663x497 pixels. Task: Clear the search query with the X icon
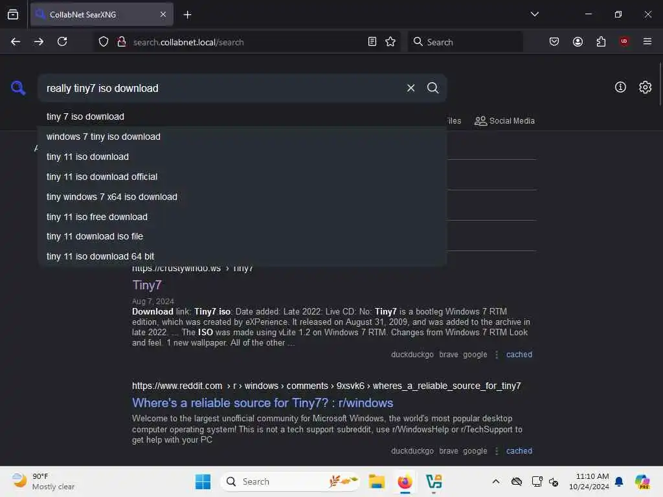(x=410, y=88)
